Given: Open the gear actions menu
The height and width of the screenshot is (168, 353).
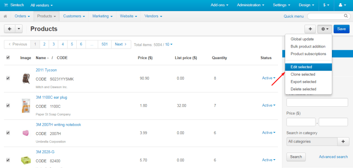Looking at the screenshot, I should pos(325,29).
